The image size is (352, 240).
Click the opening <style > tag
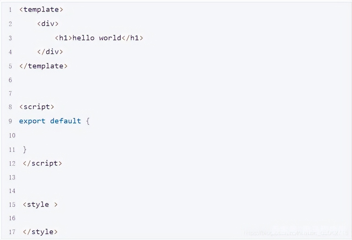click(40, 205)
